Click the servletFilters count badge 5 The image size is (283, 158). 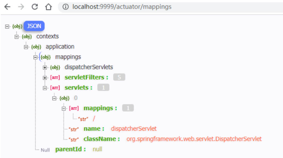[119, 77]
